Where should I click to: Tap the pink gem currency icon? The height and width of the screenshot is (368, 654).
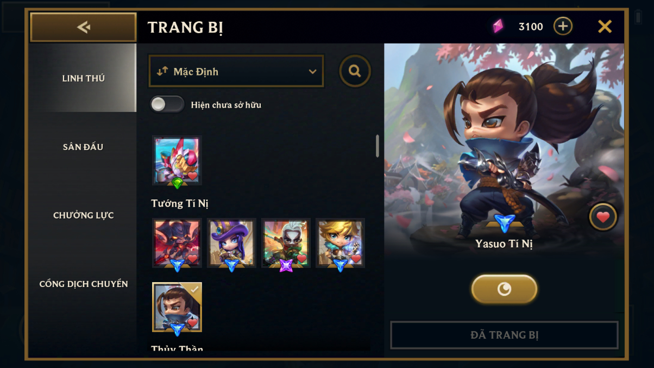click(x=498, y=26)
